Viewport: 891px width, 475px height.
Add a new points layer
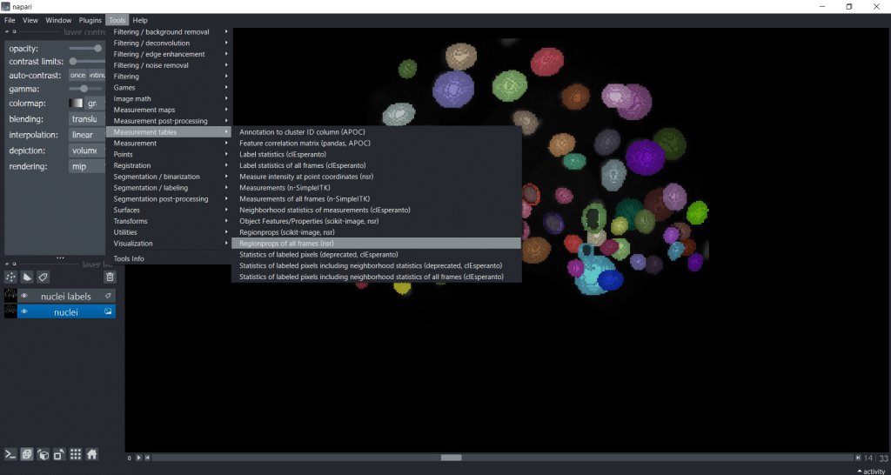click(11, 277)
